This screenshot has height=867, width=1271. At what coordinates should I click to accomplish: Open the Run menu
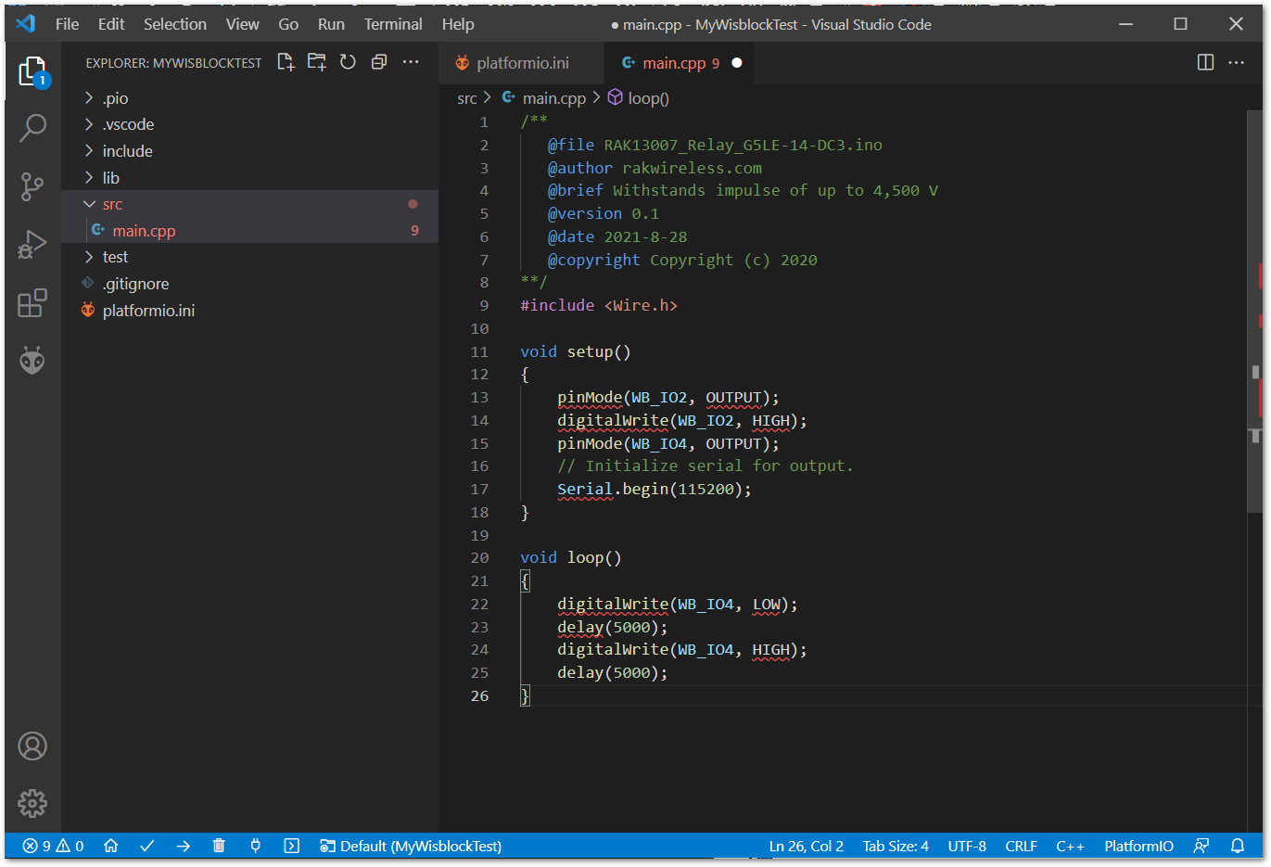331,24
